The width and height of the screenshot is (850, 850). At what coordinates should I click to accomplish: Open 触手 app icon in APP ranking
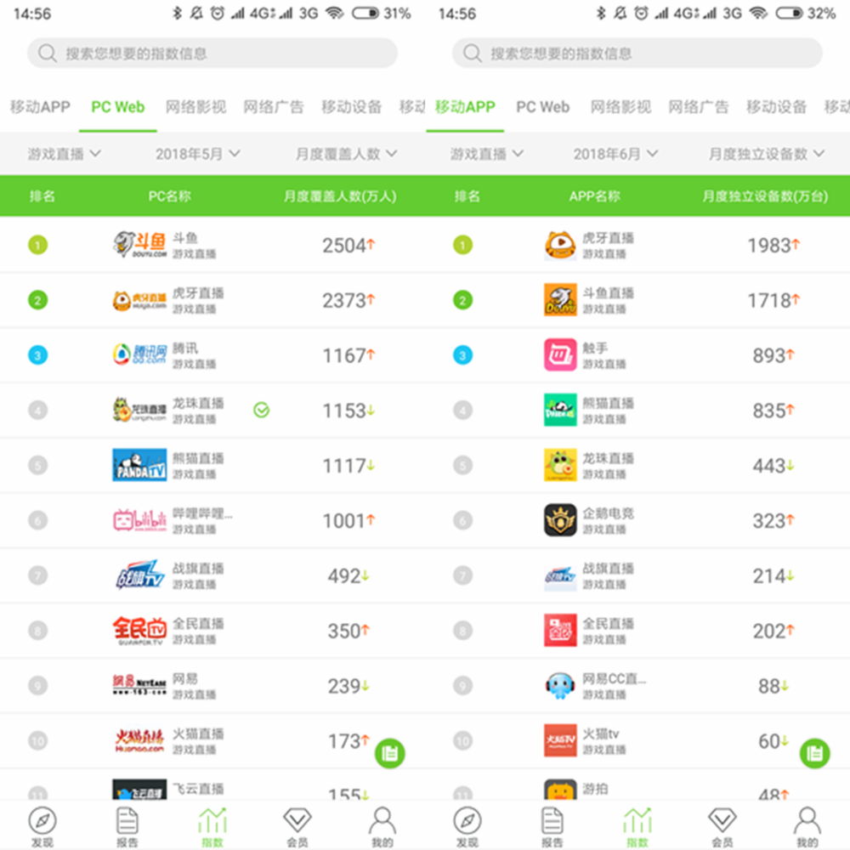click(560, 355)
